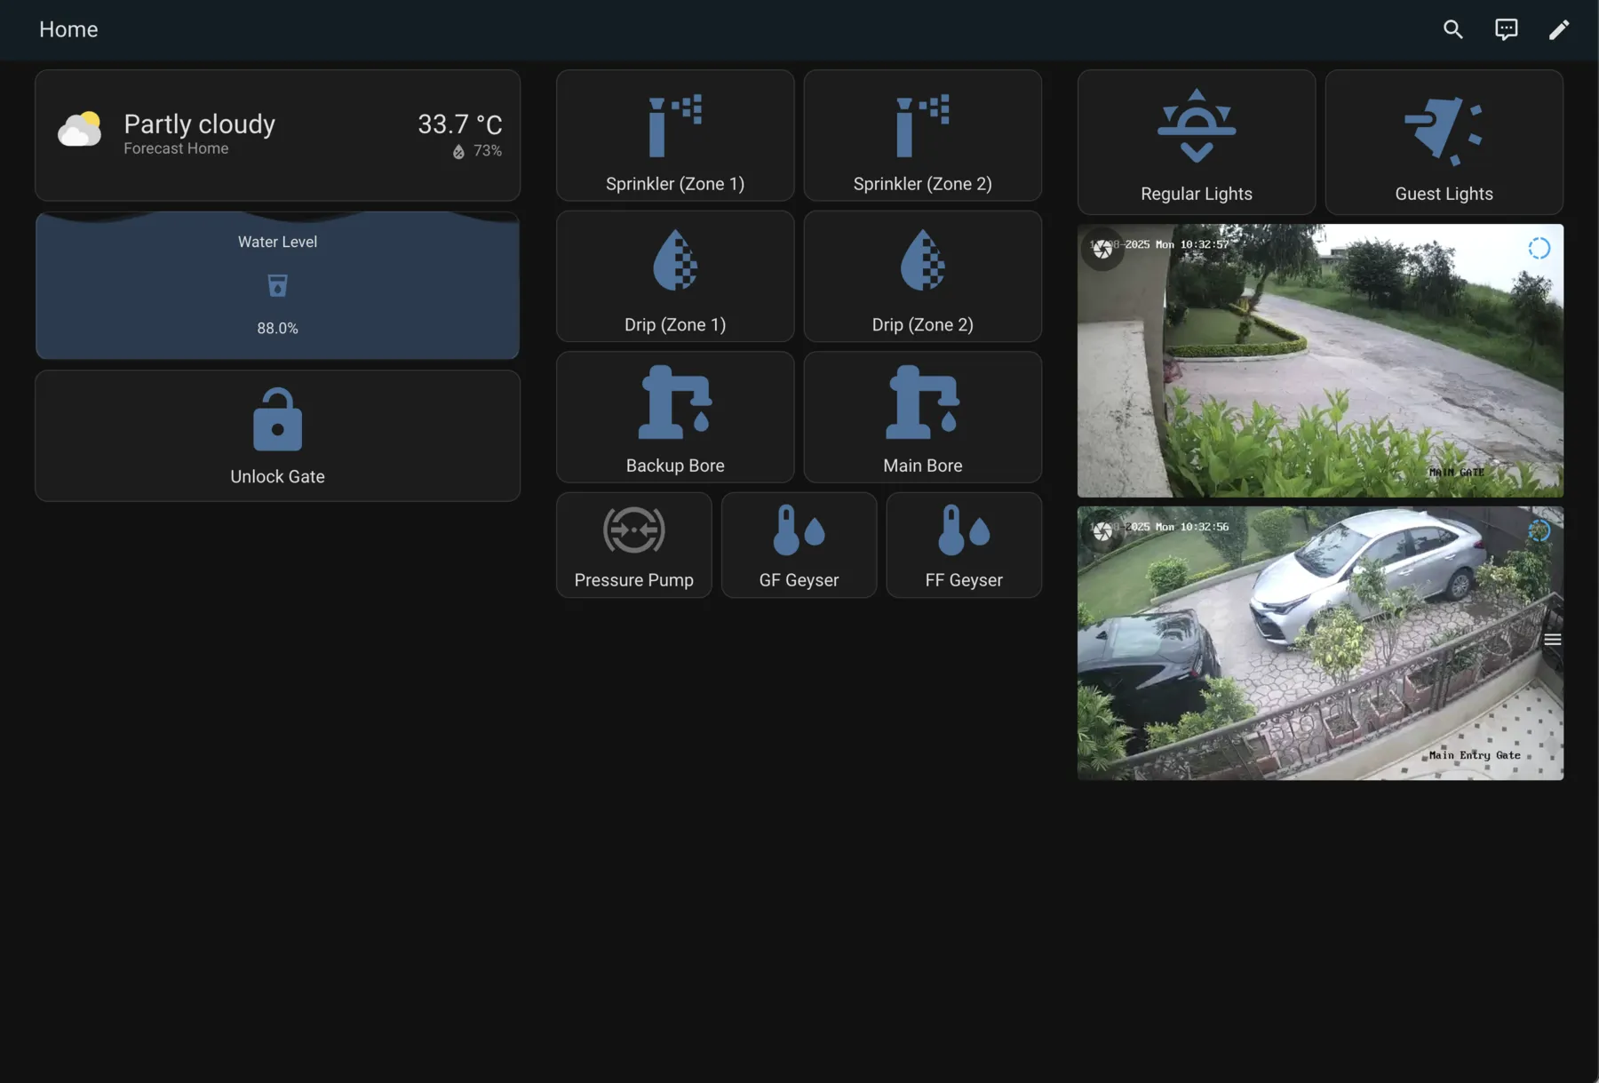Click the FF Geyser thermometer icon
1599x1083 pixels.
[964, 530]
